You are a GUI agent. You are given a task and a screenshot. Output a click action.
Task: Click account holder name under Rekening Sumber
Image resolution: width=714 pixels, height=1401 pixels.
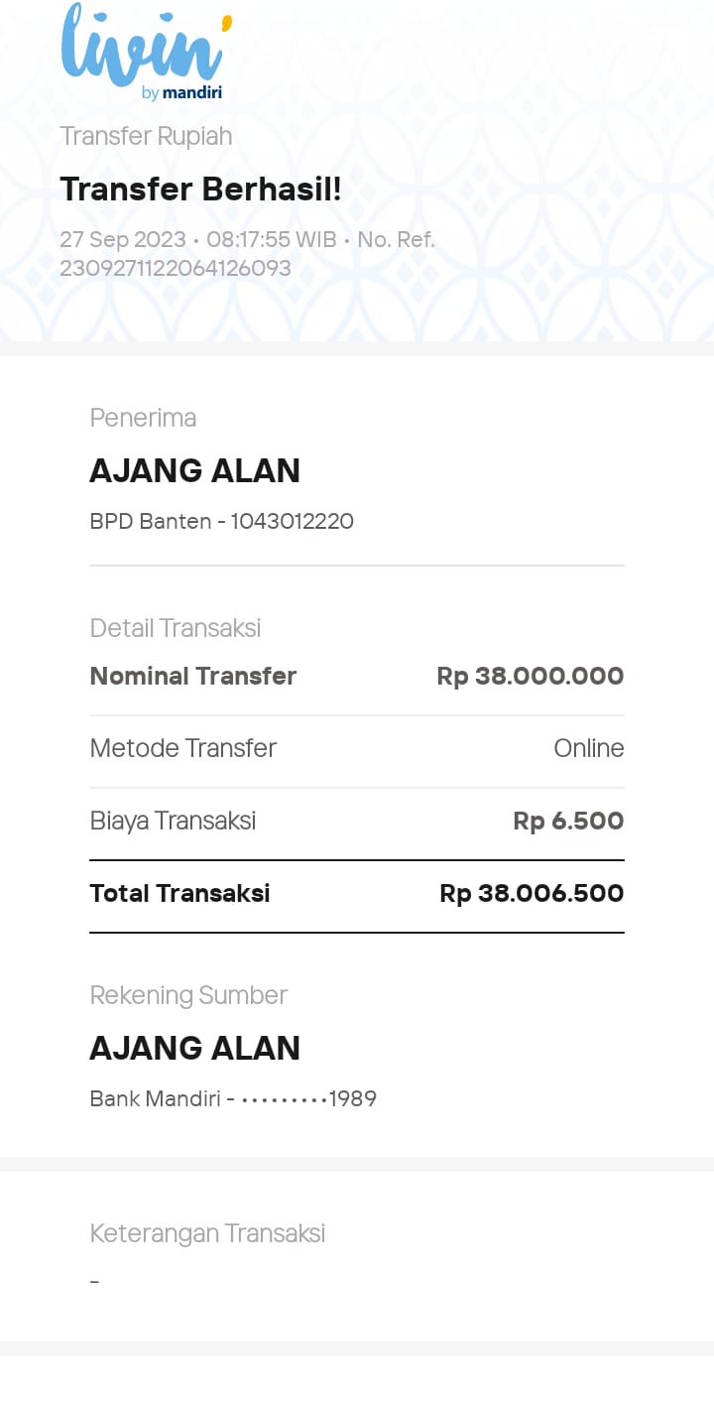(x=194, y=1049)
